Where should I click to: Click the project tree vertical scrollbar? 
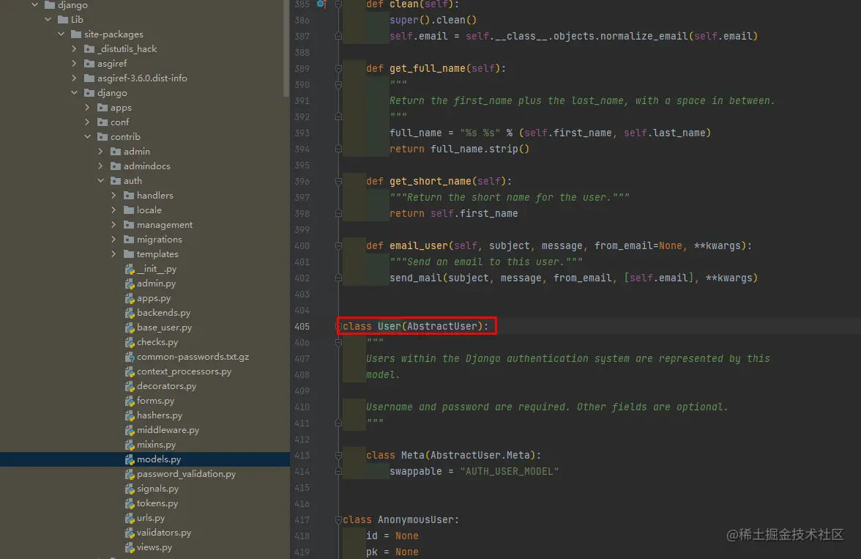tap(286, 48)
